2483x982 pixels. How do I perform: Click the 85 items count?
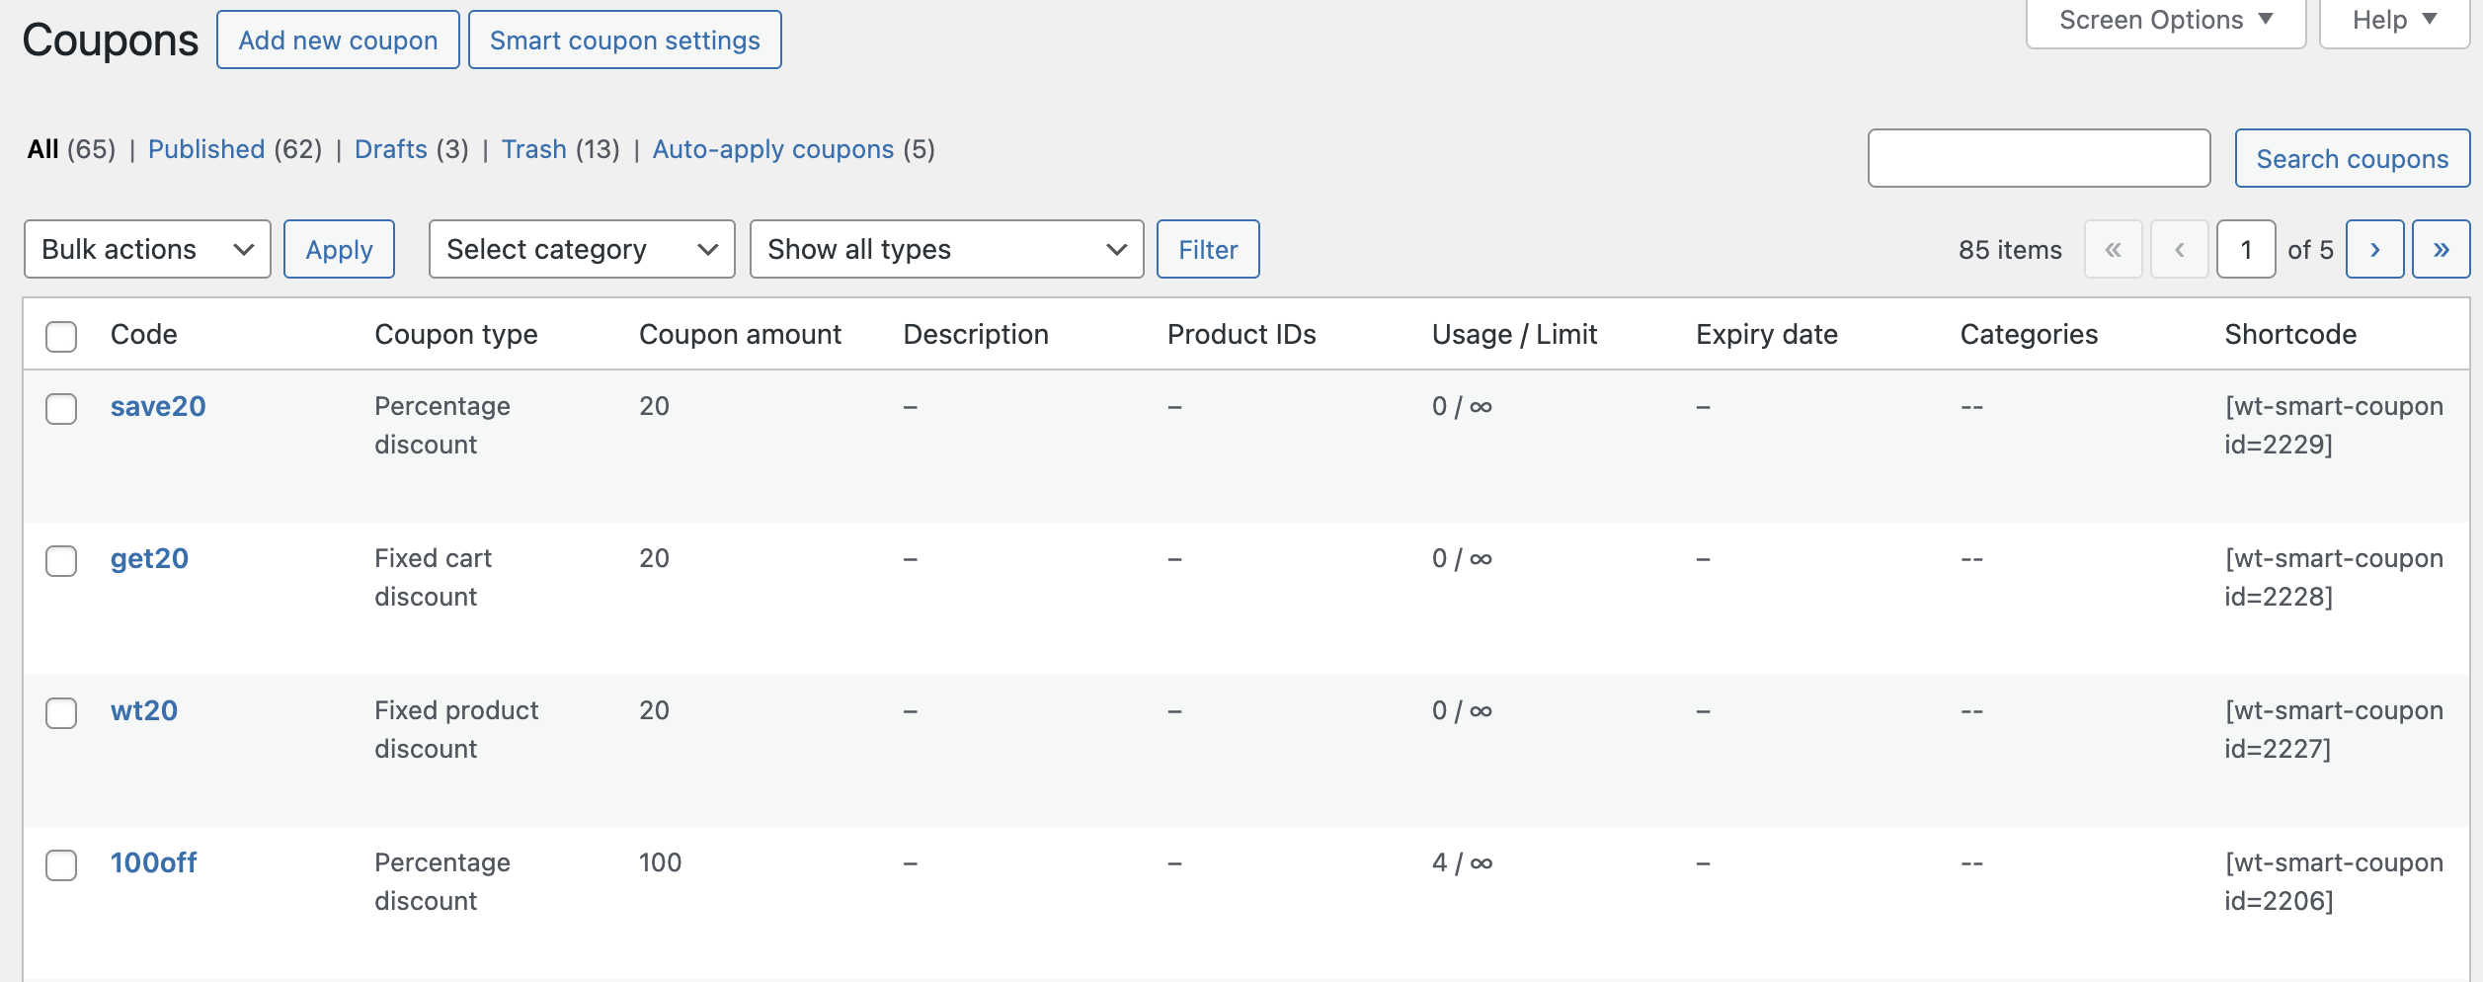point(2010,250)
